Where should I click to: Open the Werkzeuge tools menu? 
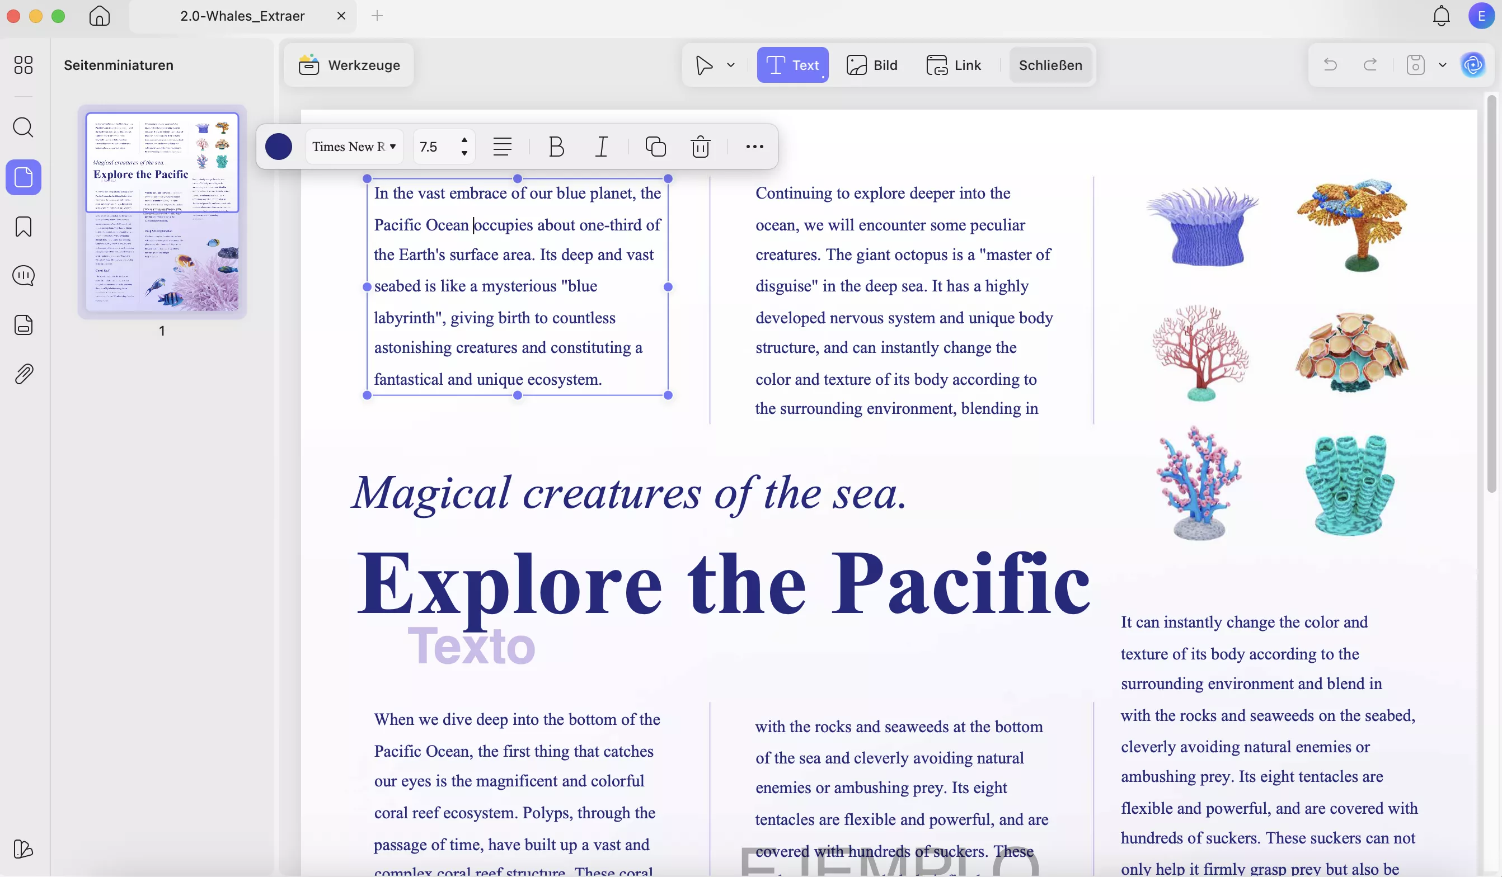click(349, 65)
